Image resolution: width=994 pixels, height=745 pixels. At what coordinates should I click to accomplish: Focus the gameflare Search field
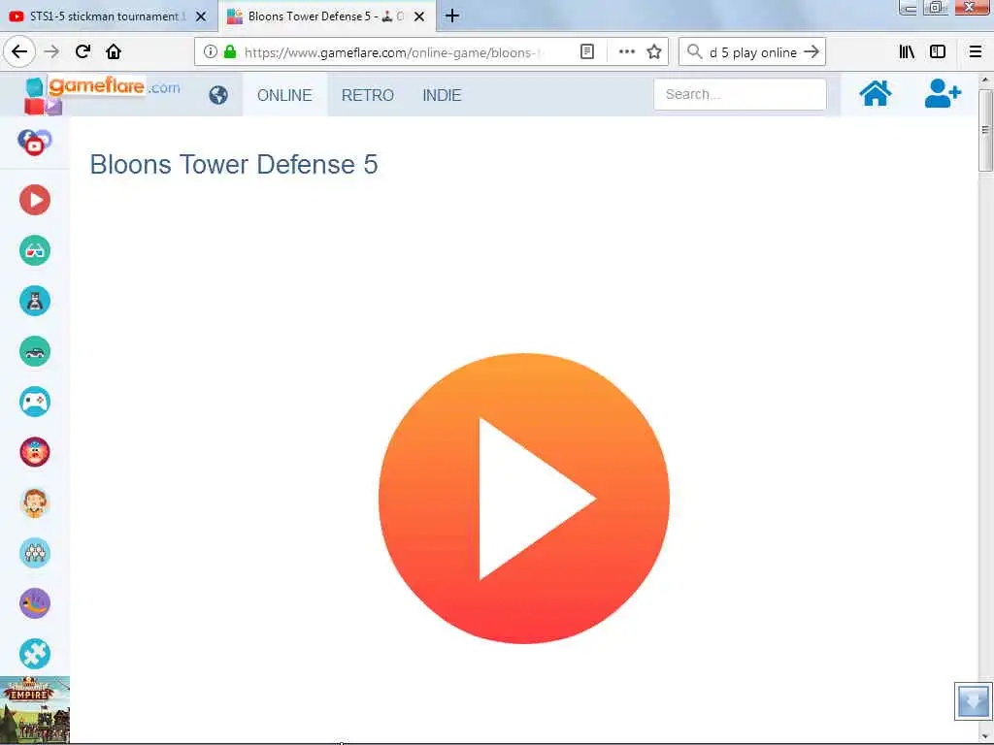click(x=740, y=94)
